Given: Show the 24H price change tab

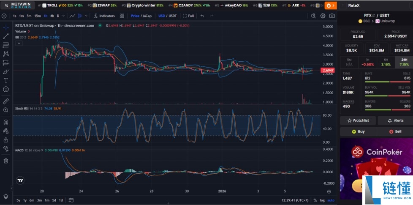Looking at the screenshot, I should 404,62.
